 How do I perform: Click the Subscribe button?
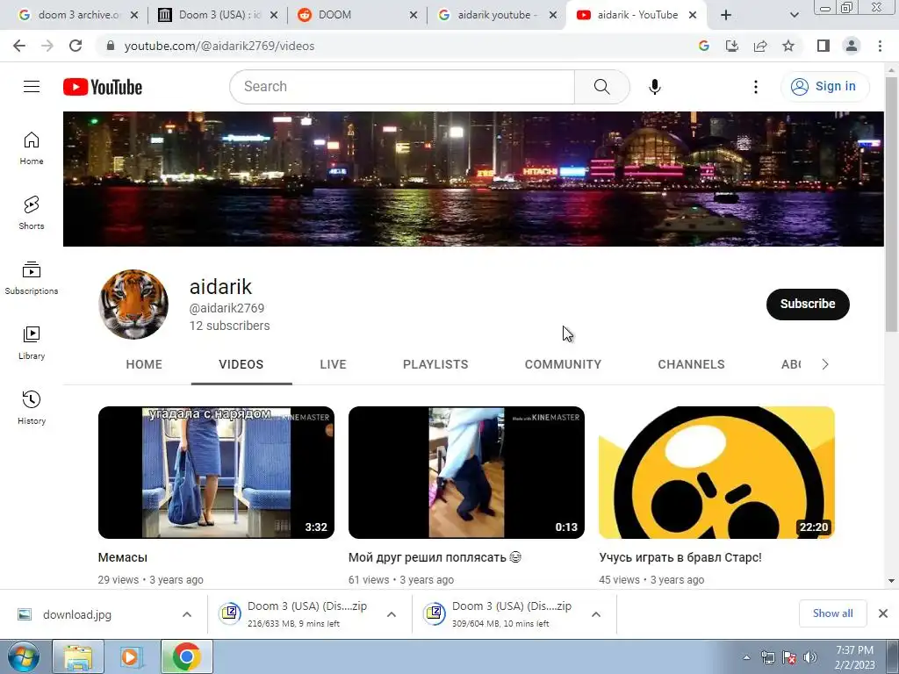pos(808,305)
